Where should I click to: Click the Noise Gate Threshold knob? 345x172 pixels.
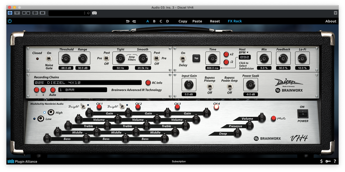(x=66, y=58)
